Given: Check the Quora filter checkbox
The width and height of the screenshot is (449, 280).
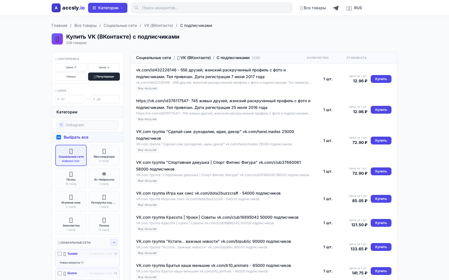Looking at the screenshot, I should pyautogui.click(x=60, y=273).
